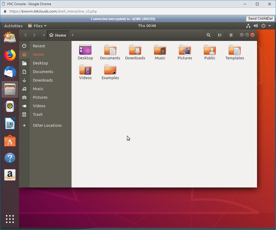Open Trash from the sidebar
Image resolution: width=276 pixels, height=230 pixels.
[38, 114]
